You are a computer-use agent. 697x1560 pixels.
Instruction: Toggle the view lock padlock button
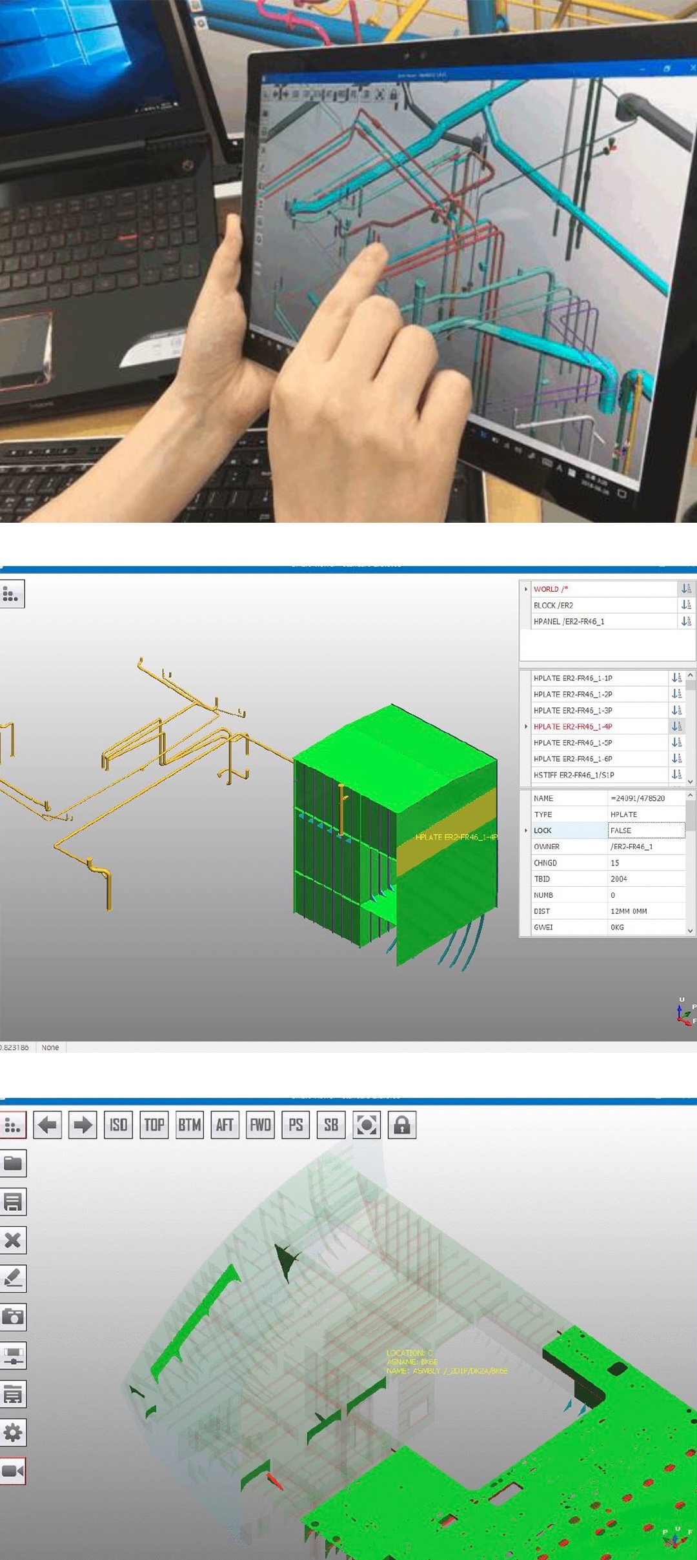coord(402,1125)
